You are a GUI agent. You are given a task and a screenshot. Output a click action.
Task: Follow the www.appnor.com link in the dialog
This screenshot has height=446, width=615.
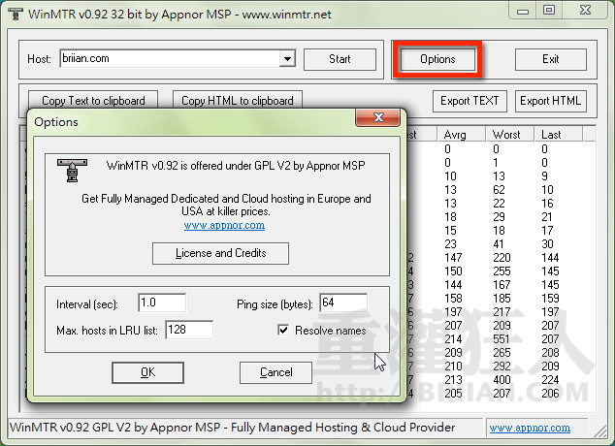point(224,226)
